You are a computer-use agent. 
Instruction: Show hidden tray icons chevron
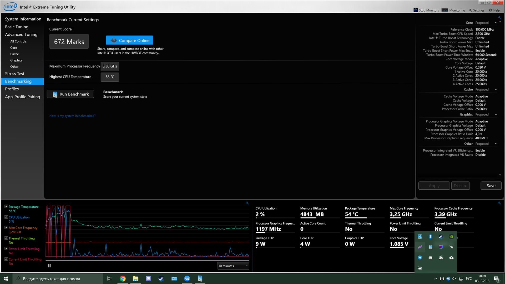coord(436,279)
